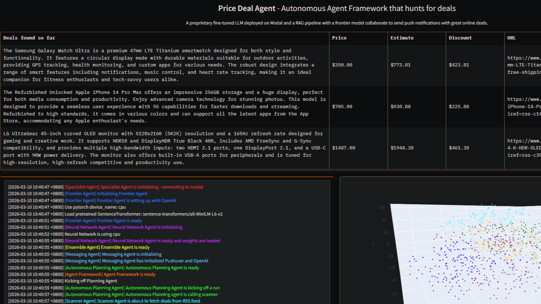
Task: Click the "z" axis label on the plot
Action: pyautogui.click(x=373, y=243)
